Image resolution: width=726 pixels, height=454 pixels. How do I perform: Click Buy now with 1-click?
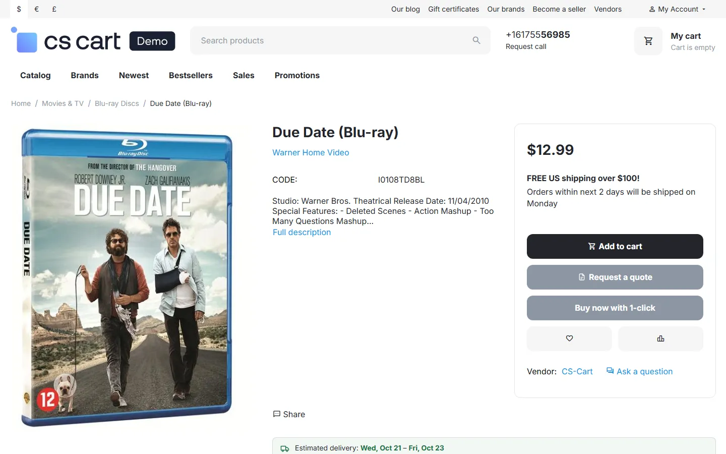(x=615, y=308)
